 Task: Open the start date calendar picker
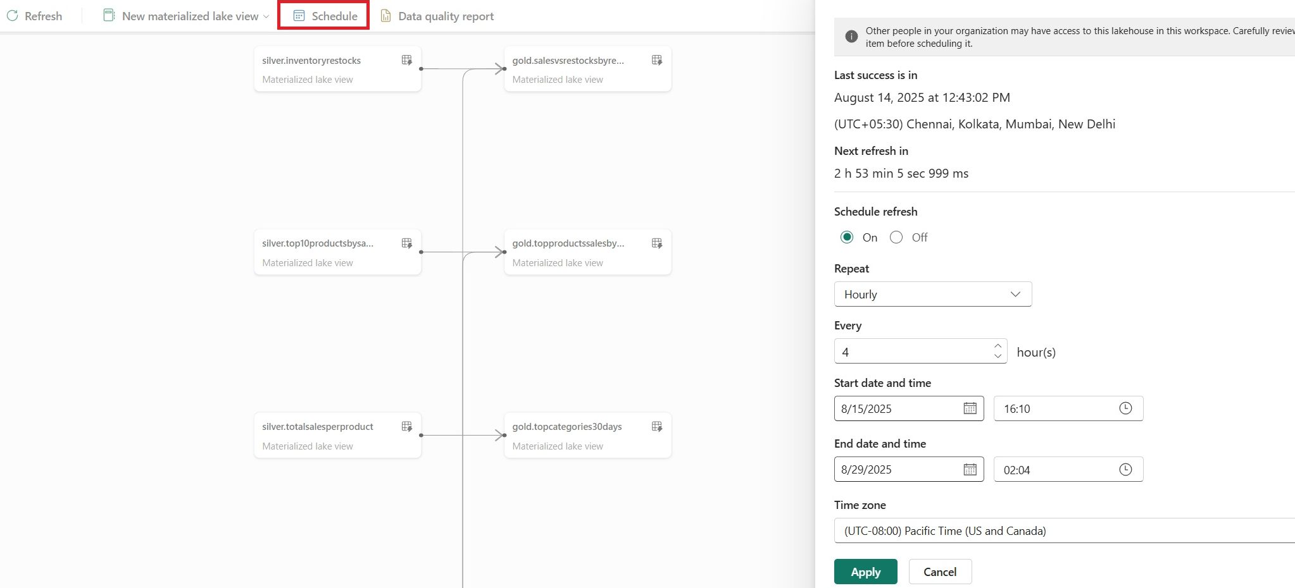[x=970, y=408]
